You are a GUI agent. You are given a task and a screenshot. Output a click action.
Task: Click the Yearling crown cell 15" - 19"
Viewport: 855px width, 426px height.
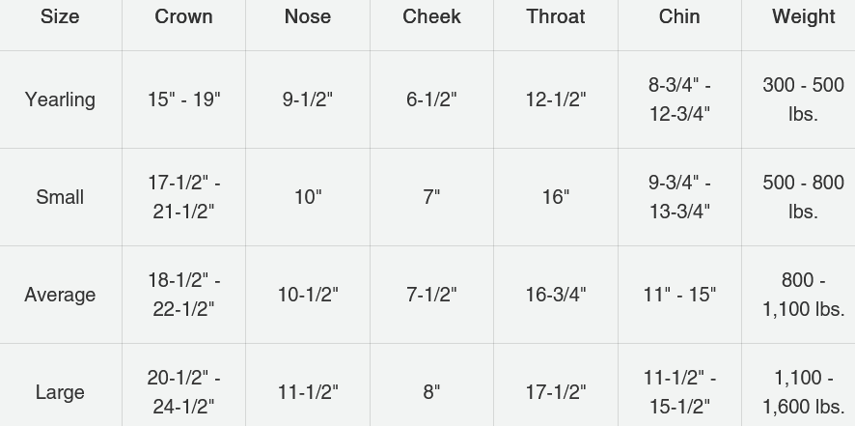(x=183, y=99)
